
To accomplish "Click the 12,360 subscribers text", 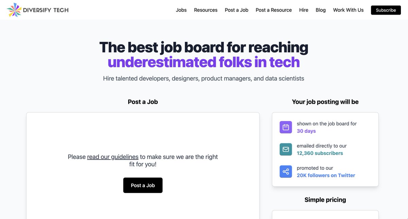I will (x=320, y=153).
